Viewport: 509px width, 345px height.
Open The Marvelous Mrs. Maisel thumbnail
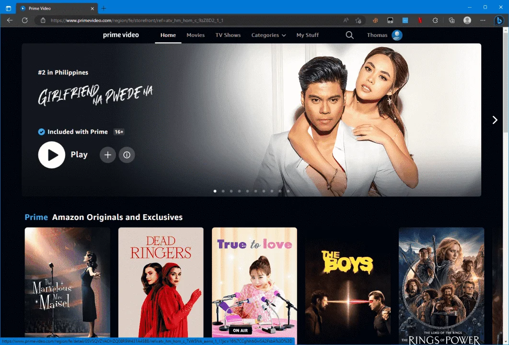pyautogui.click(x=67, y=282)
